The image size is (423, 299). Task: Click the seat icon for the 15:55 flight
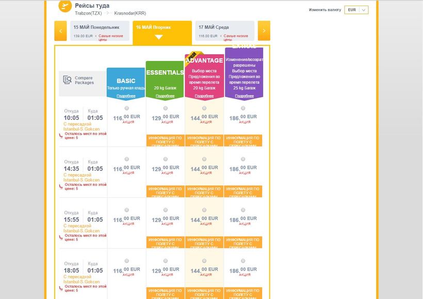tap(61, 238)
